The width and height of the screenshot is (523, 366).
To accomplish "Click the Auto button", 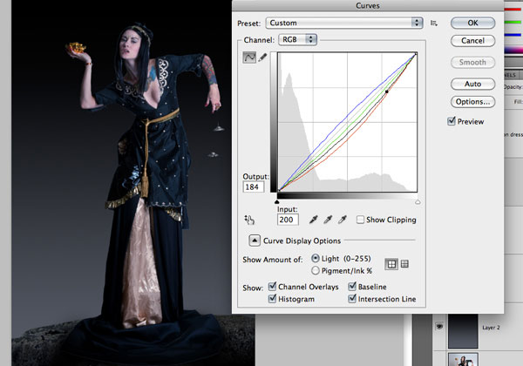I will [x=472, y=84].
